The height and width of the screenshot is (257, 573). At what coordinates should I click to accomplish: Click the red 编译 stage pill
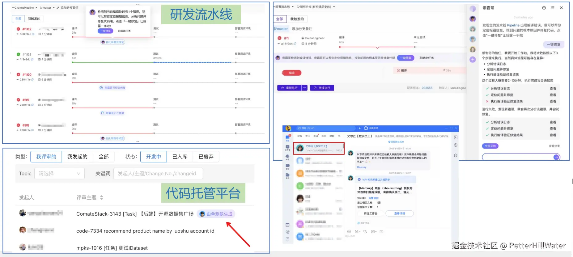291,73
